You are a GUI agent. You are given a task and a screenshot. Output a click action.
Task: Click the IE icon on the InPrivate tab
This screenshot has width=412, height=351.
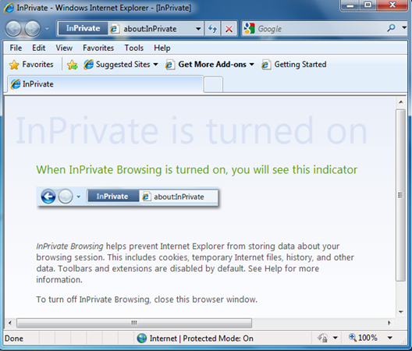tap(16, 84)
